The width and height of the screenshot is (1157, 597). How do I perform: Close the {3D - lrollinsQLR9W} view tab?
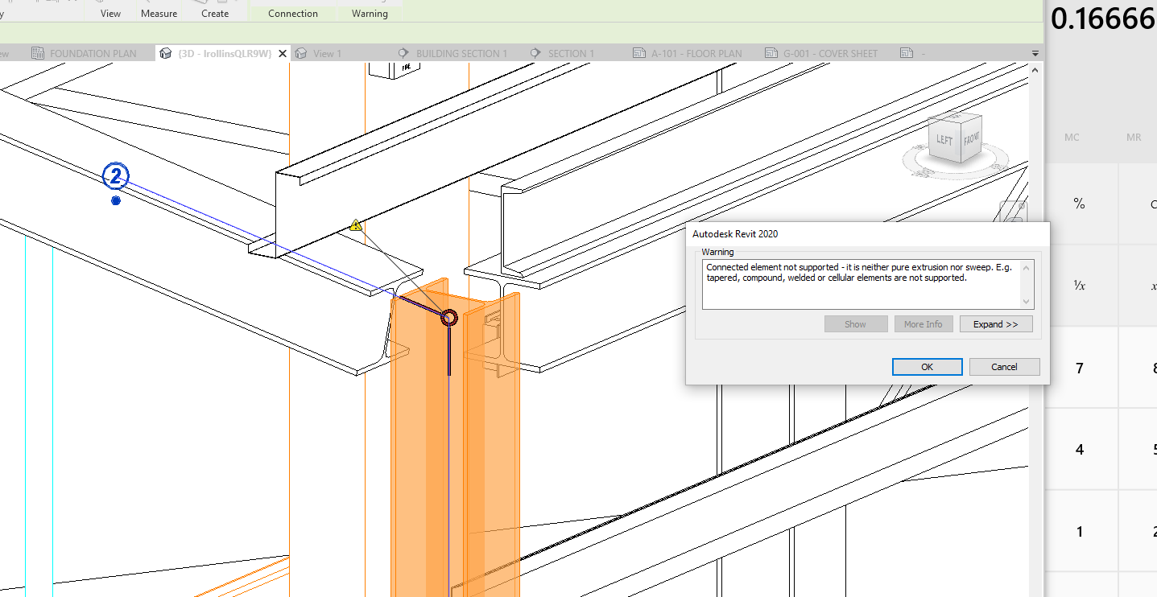click(x=282, y=52)
